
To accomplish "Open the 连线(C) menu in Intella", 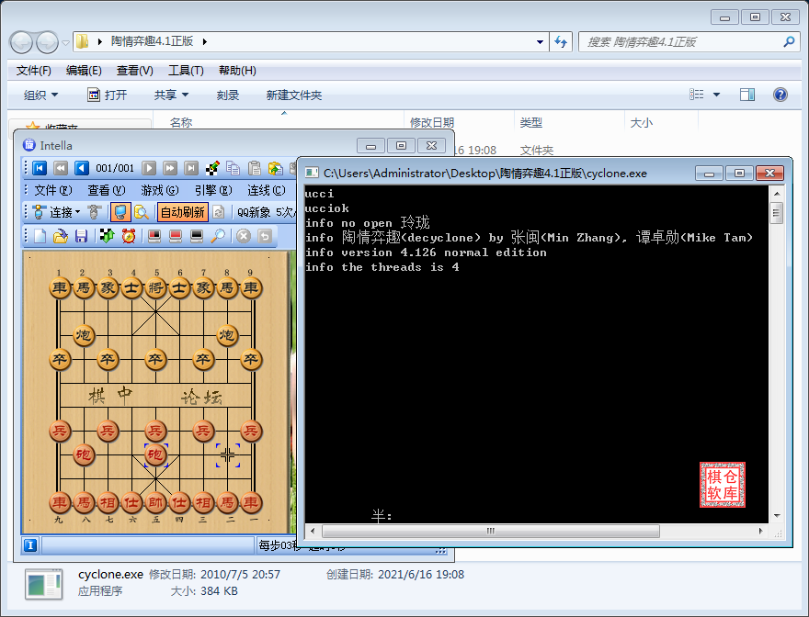I will (x=267, y=190).
